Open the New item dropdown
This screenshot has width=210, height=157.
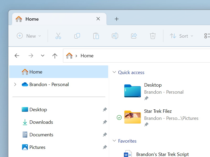click(x=29, y=36)
